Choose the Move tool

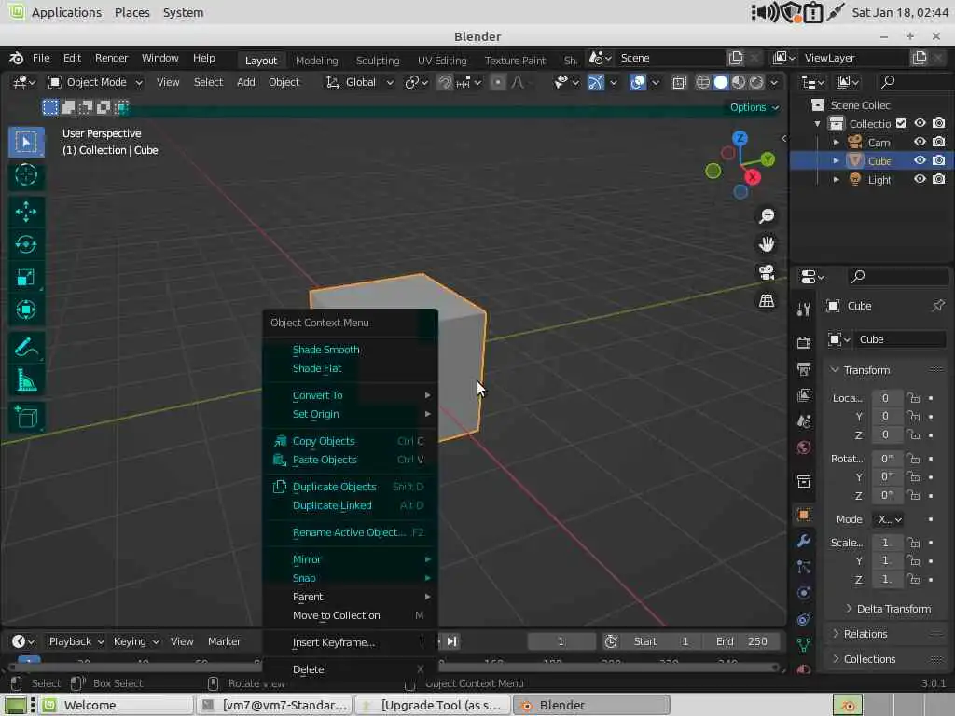click(25, 212)
